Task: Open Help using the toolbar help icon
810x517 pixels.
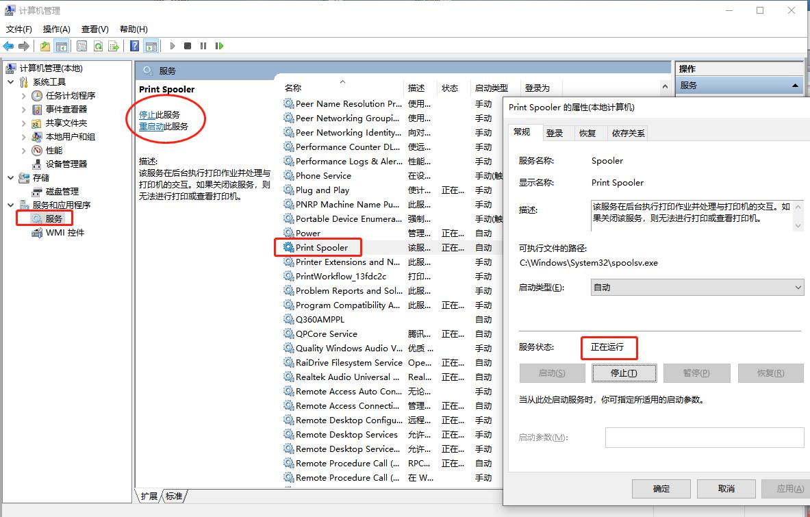Action: (x=134, y=46)
